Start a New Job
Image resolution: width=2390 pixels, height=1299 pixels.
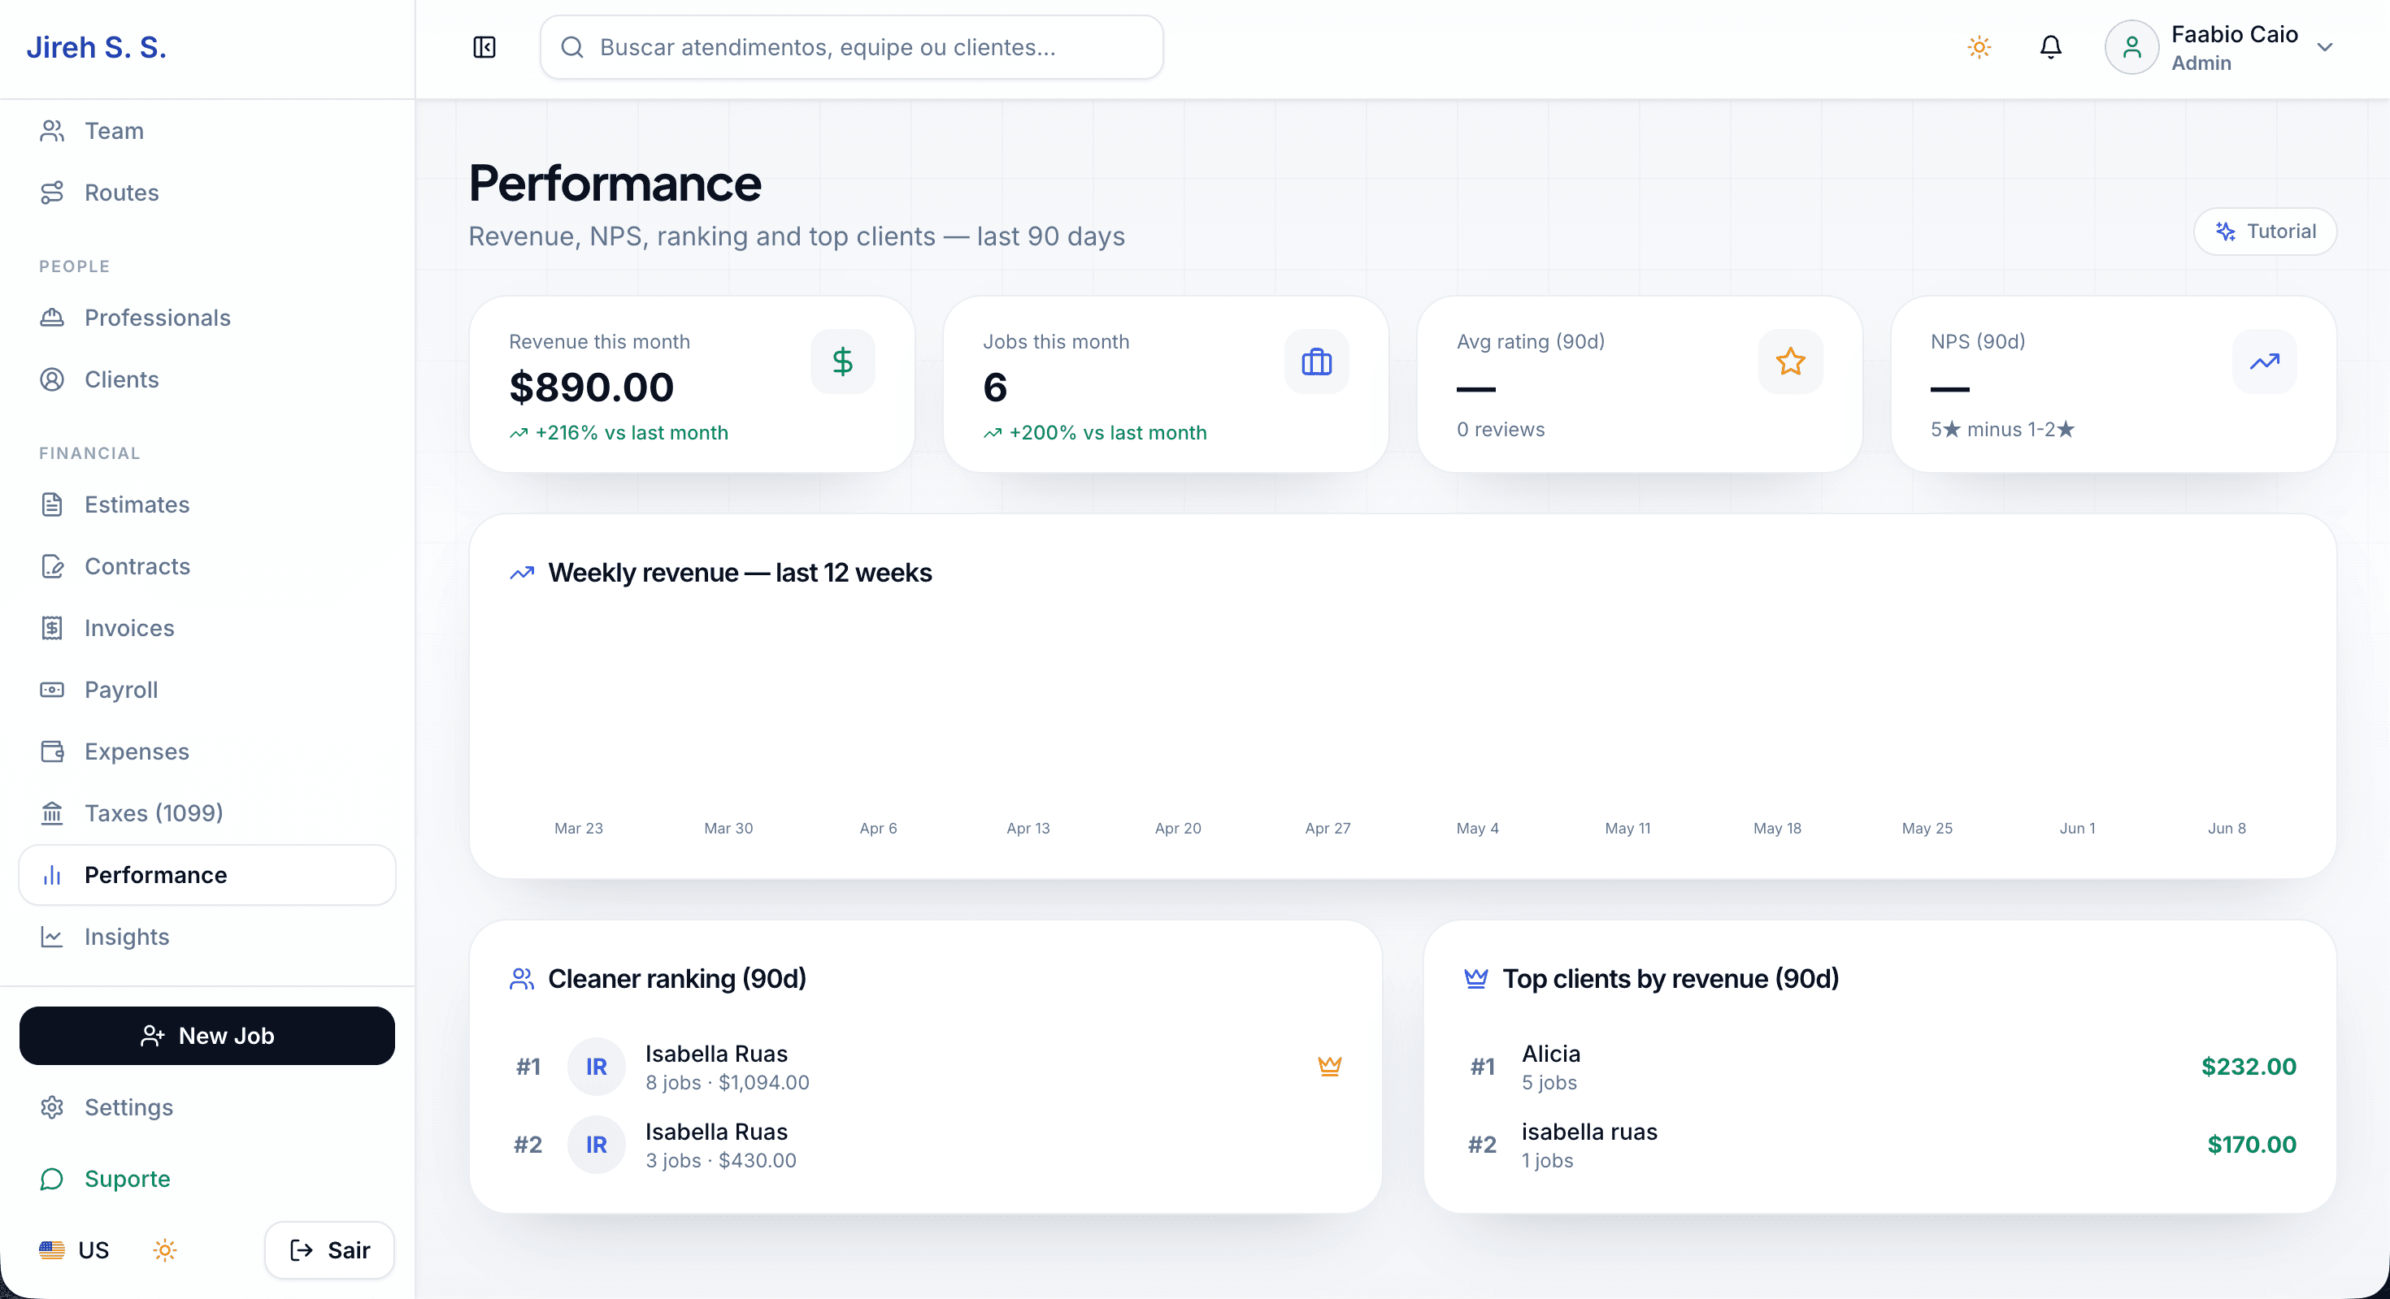pyautogui.click(x=207, y=1036)
